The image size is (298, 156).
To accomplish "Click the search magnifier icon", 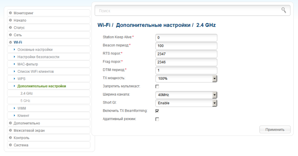I will click(284, 10).
